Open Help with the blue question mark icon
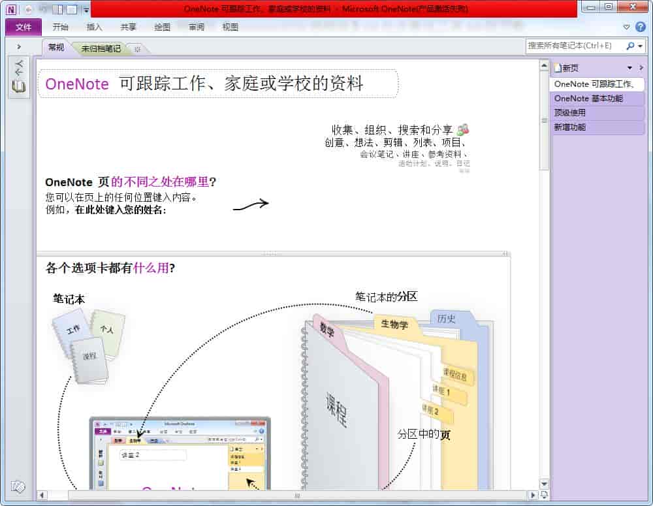The height and width of the screenshot is (506, 653). click(640, 27)
